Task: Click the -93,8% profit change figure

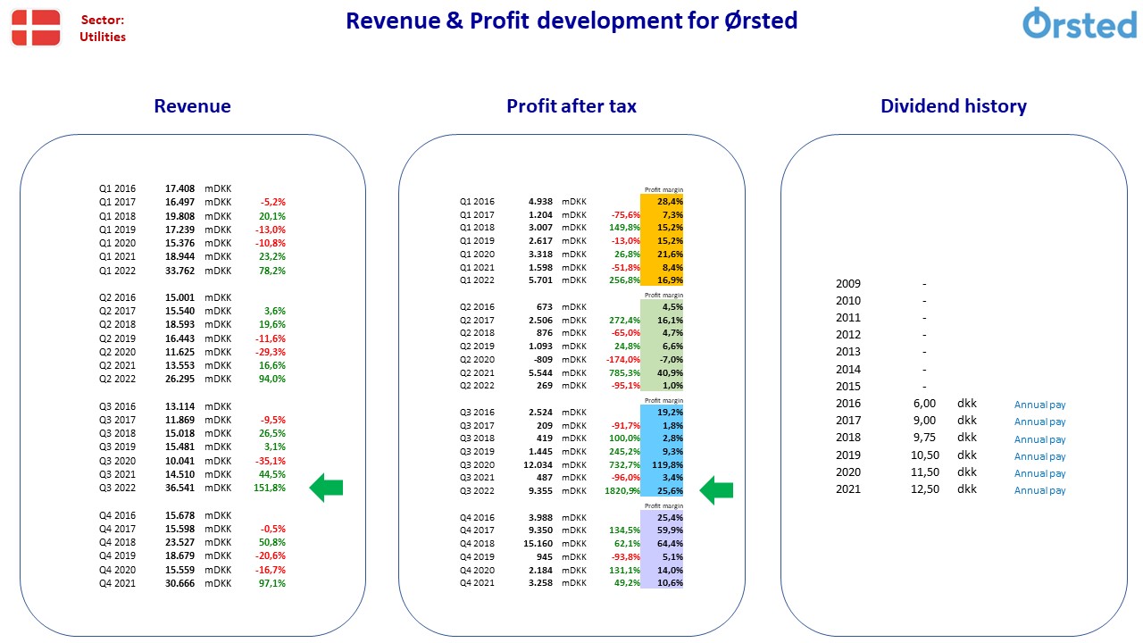Action: pos(625,556)
